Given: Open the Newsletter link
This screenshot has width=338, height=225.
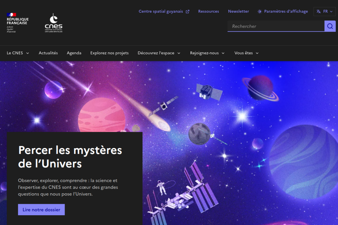Looking at the screenshot, I should (238, 11).
